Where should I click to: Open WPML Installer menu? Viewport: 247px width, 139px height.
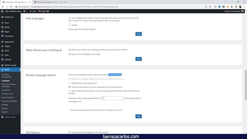coord(10,65)
